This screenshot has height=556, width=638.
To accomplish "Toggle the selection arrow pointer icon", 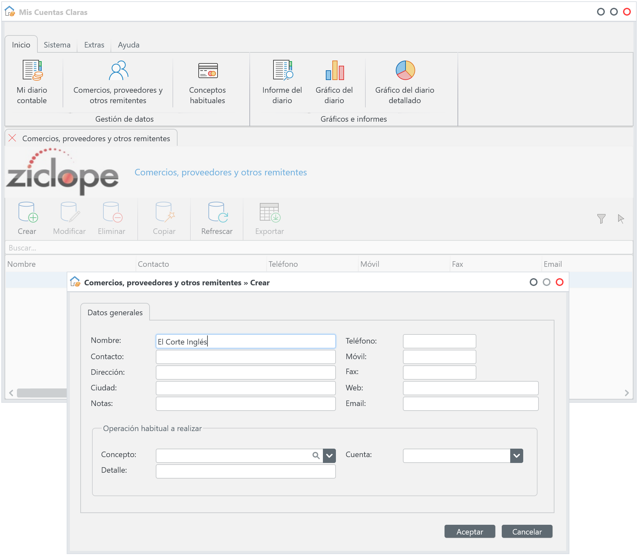I will [x=621, y=219].
